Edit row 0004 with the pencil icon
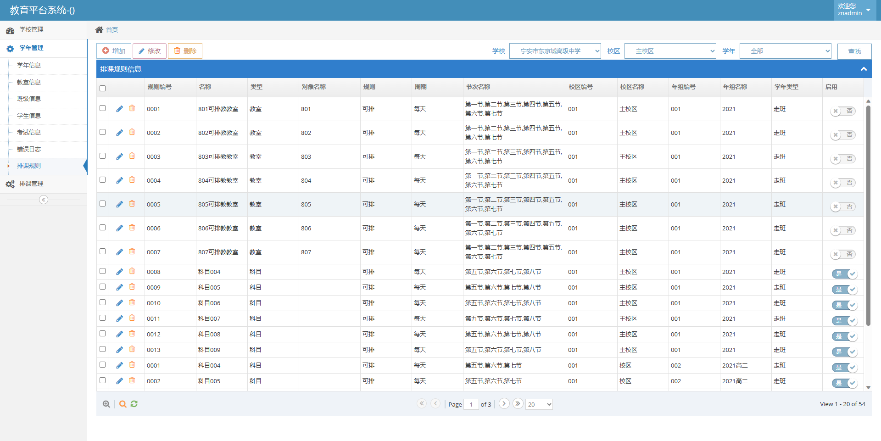Screen dimensions: 881x441 point(119,180)
